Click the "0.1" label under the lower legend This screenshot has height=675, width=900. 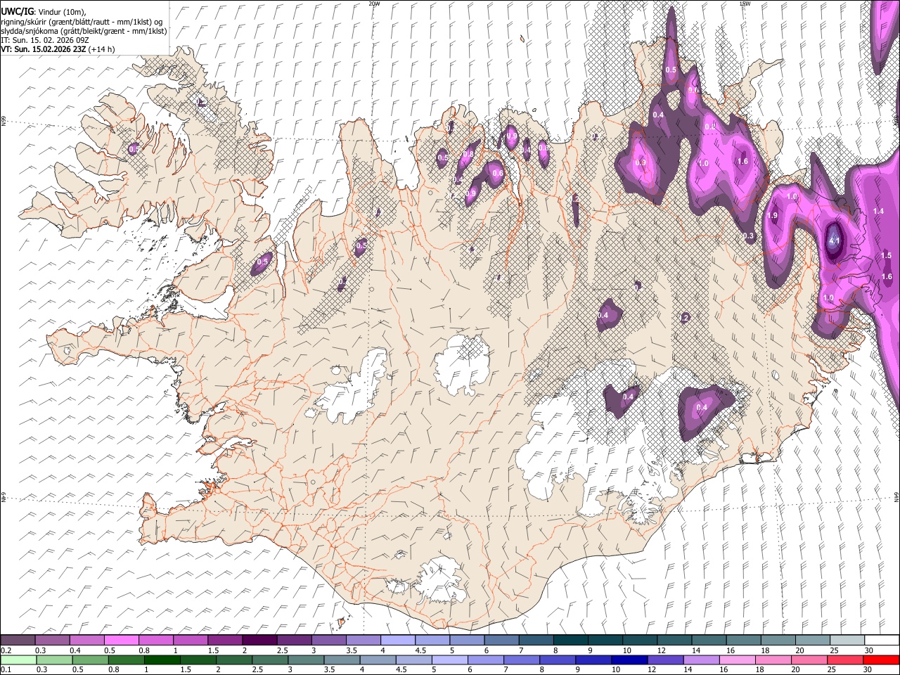click(x=6, y=670)
